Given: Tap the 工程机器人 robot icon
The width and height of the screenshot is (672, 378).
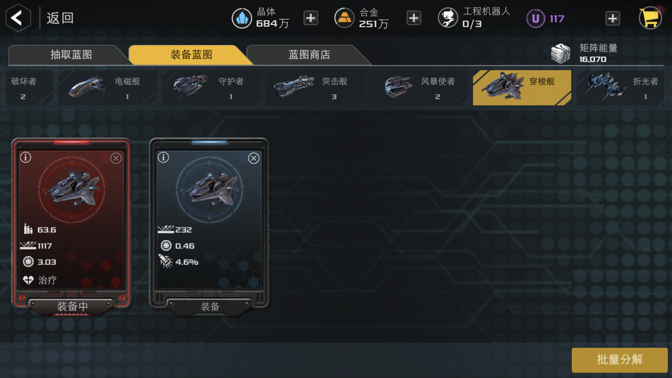Looking at the screenshot, I should [448, 18].
